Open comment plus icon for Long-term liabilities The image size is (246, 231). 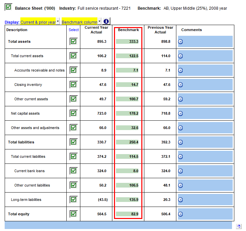(x=180, y=200)
